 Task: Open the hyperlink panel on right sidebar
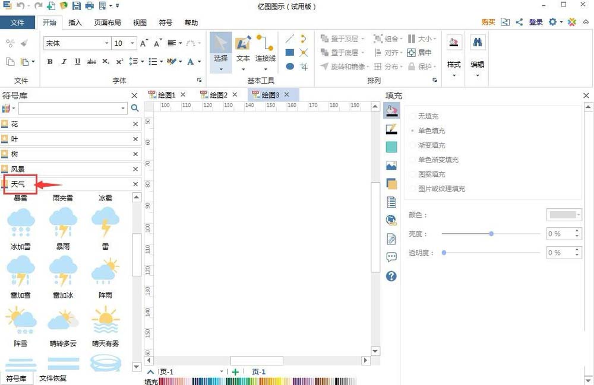click(391, 219)
